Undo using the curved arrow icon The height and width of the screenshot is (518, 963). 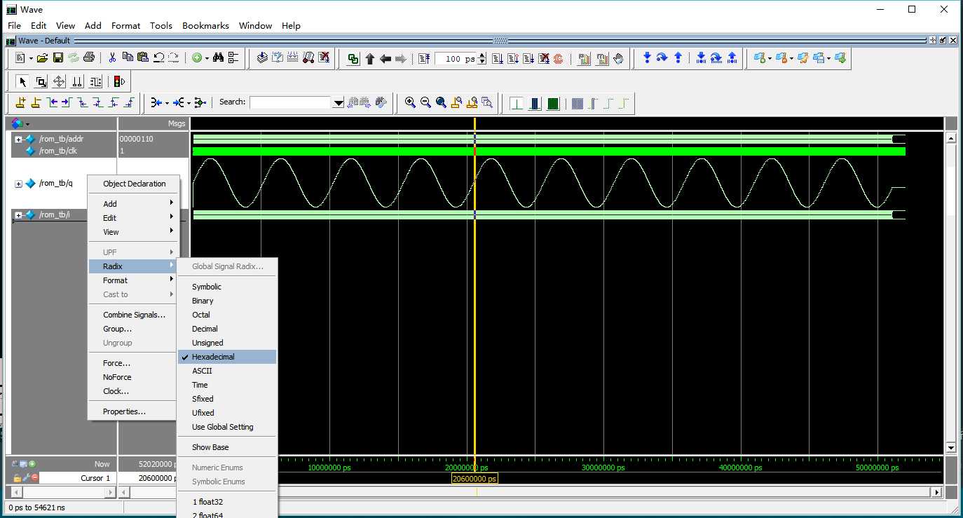(x=158, y=58)
